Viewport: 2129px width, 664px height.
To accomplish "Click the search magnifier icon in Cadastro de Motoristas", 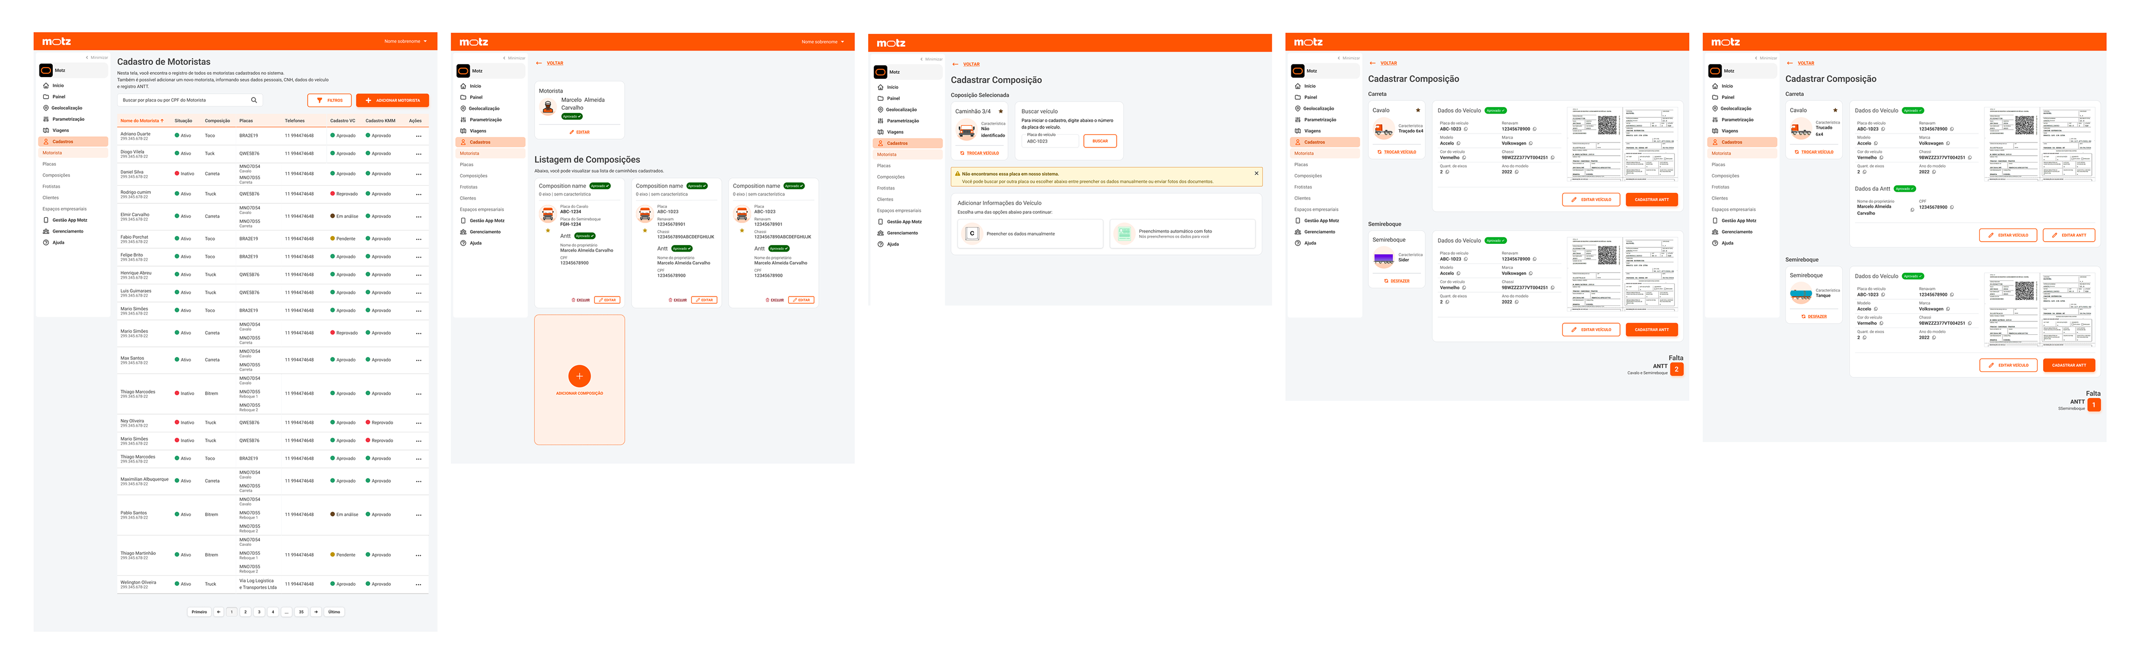I will point(254,100).
